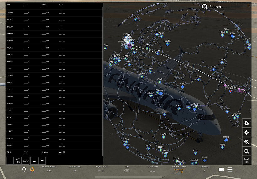Open the hamburger main menu
This screenshot has width=257, height=179.
(x=230, y=170)
